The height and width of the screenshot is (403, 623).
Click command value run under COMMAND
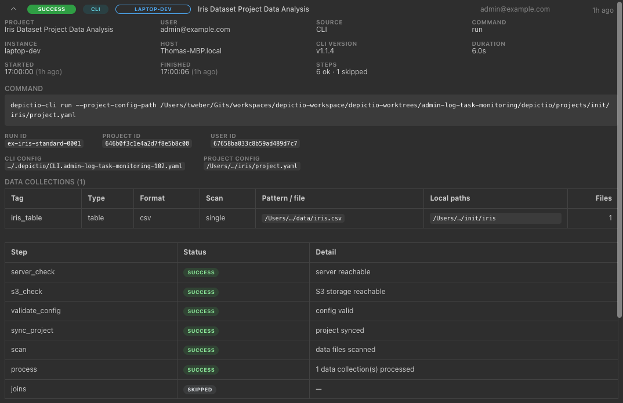point(477,30)
